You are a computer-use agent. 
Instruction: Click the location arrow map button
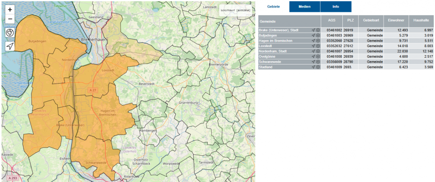click(x=10, y=46)
